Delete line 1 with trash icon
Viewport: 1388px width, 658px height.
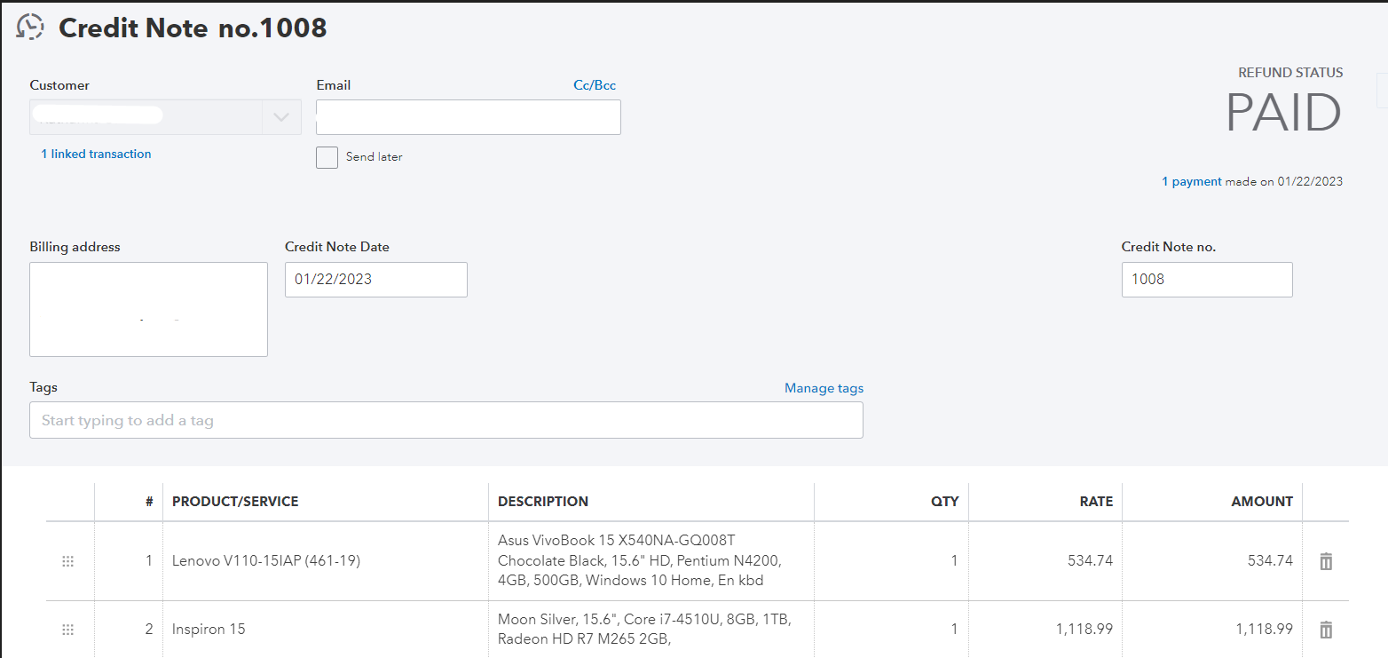[1326, 561]
